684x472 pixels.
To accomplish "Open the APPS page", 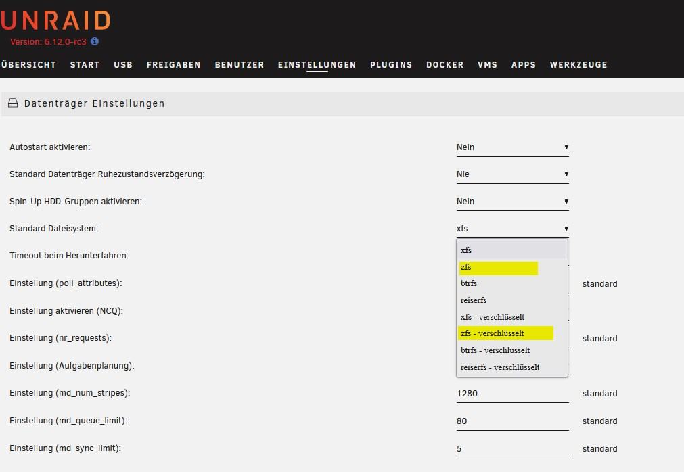I will (x=524, y=64).
